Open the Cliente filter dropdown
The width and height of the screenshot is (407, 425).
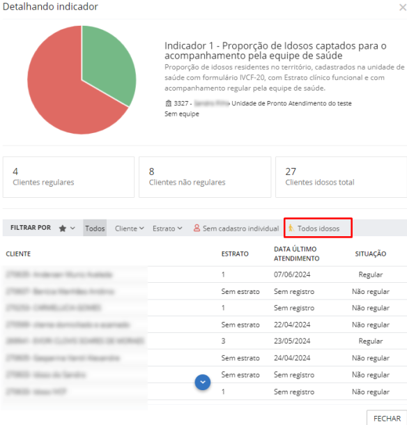click(x=130, y=229)
